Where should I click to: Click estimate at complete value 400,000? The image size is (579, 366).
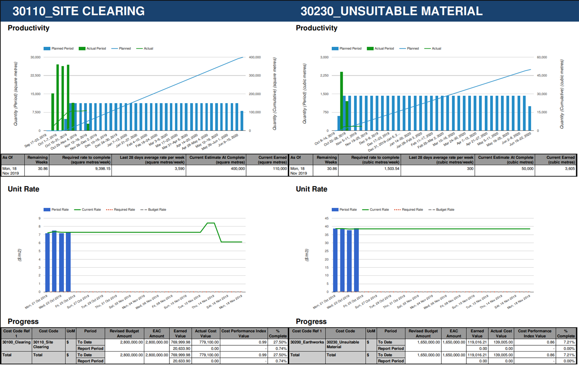click(237, 169)
